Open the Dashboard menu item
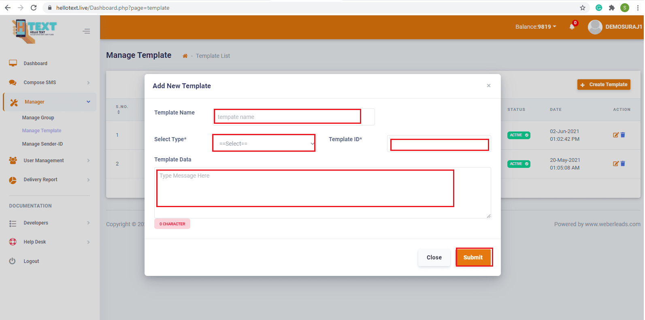The width and height of the screenshot is (645, 320). [x=36, y=64]
